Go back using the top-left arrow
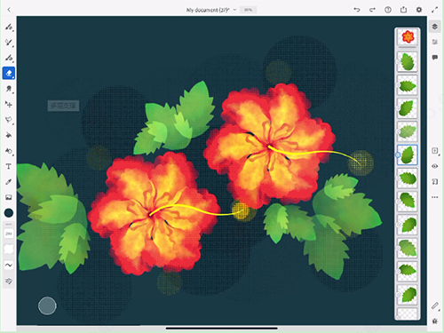This screenshot has height=333, width=444. click(9, 10)
